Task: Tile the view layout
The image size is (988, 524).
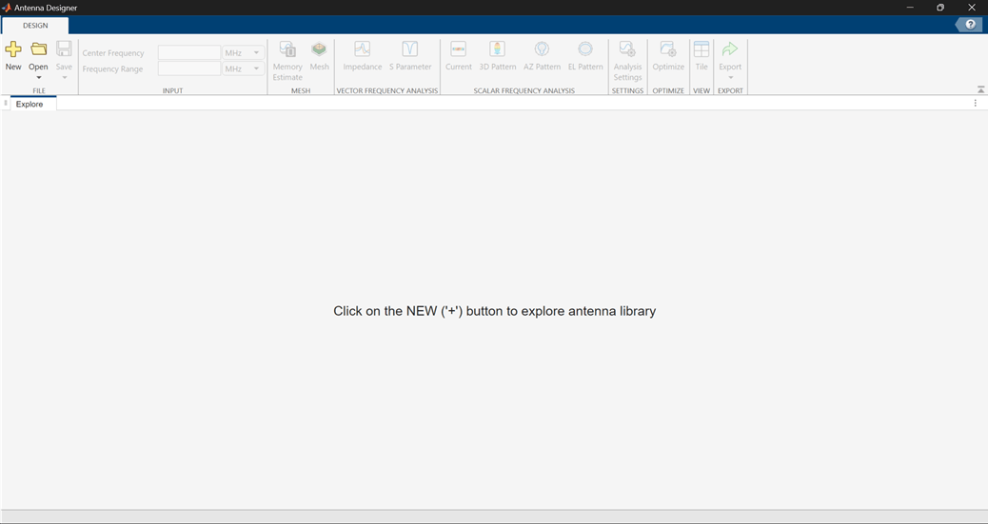Action: [x=701, y=49]
